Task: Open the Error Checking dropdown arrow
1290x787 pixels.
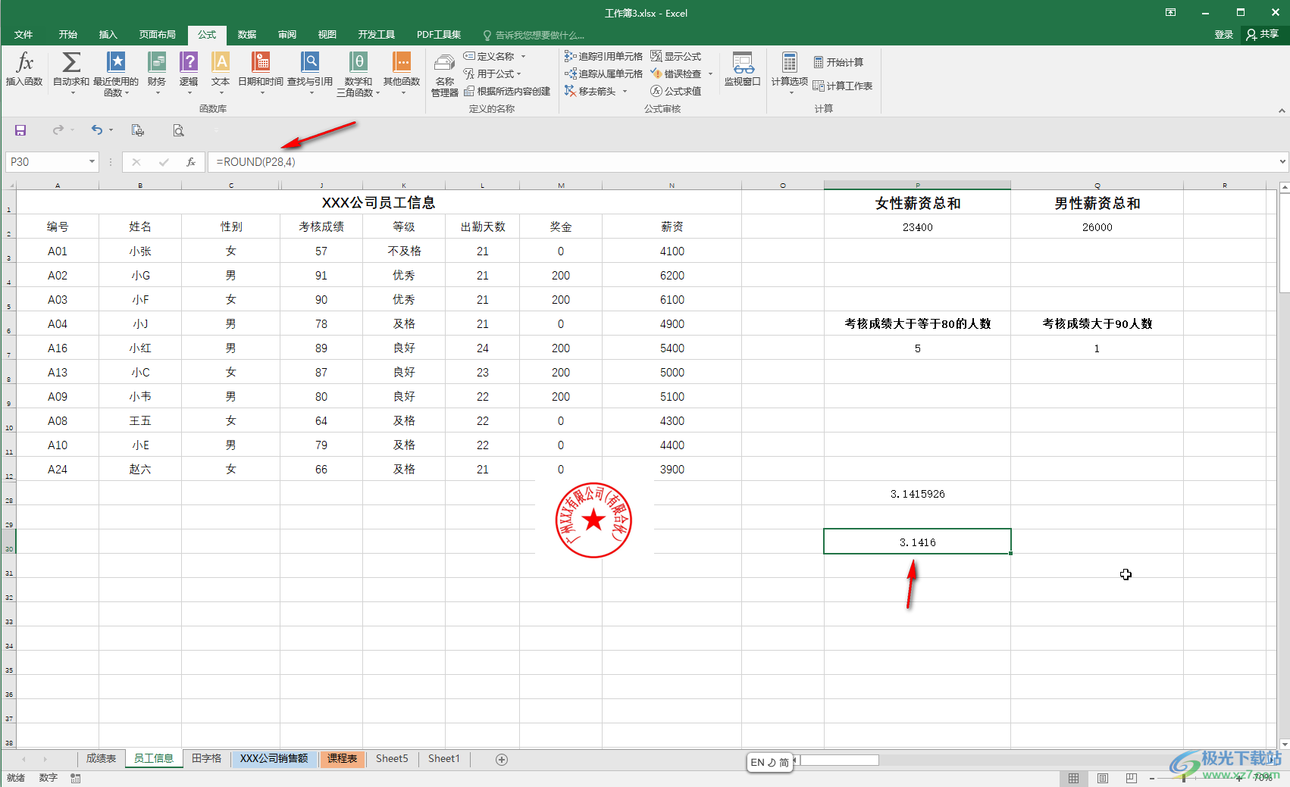Action: click(710, 73)
